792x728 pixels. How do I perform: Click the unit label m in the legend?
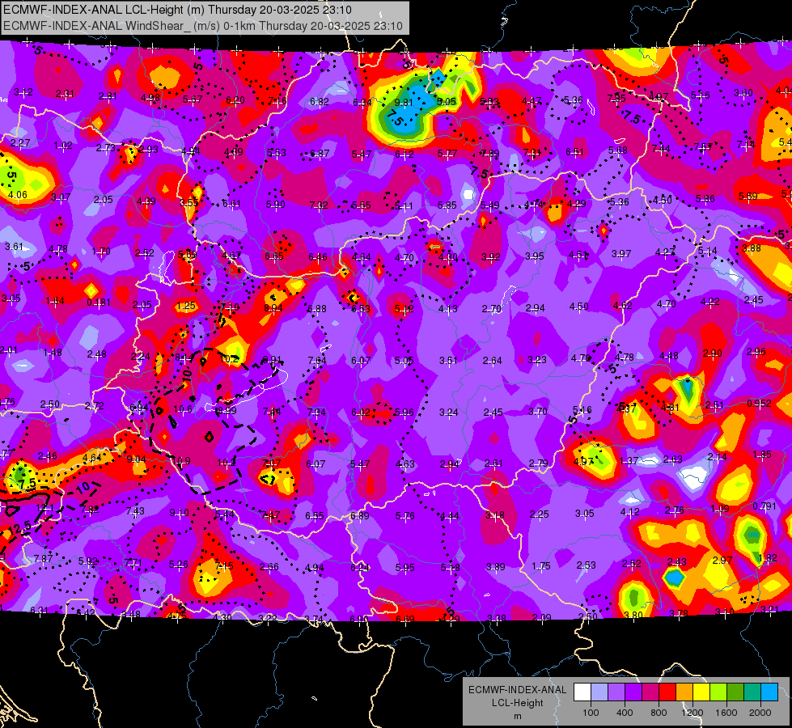[517, 716]
